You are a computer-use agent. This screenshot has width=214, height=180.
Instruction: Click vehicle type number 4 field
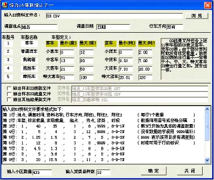tap(8, 68)
